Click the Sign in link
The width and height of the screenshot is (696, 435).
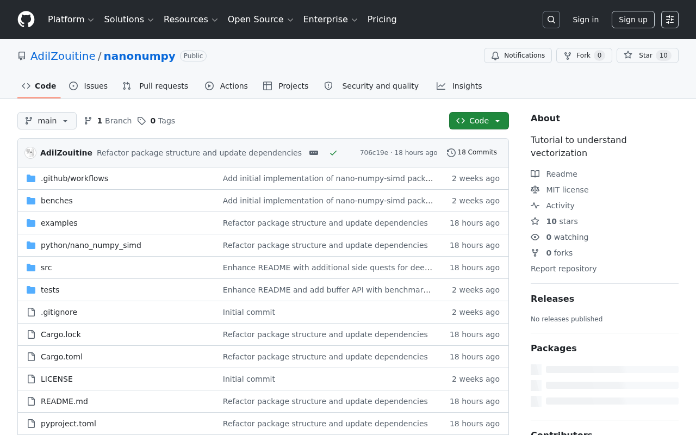tap(586, 20)
